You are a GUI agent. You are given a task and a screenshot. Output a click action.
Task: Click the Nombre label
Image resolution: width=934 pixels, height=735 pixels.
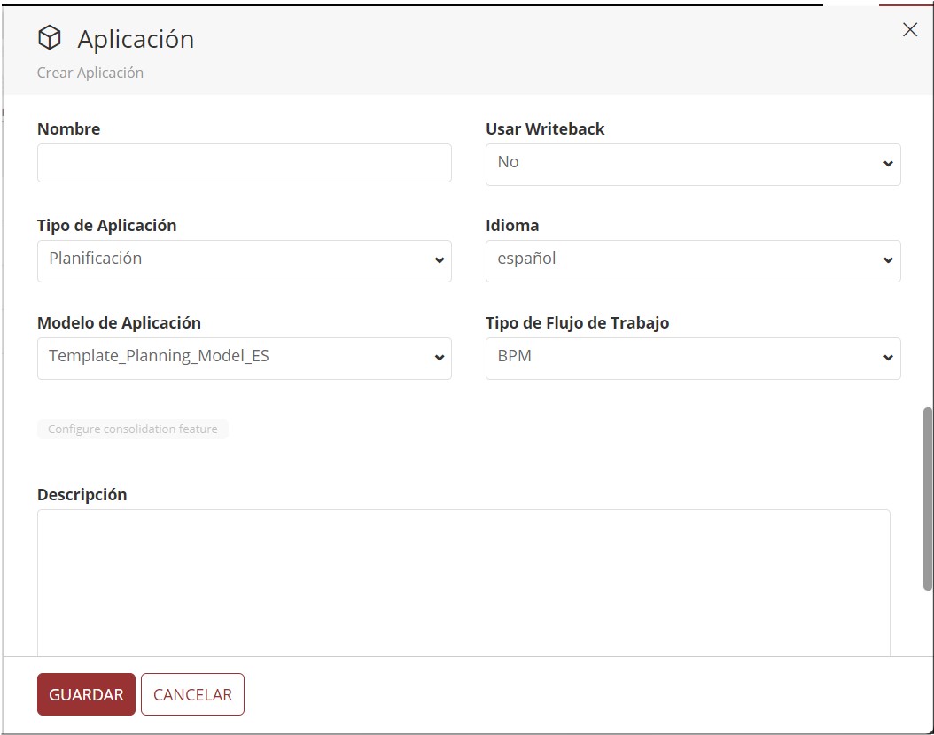click(x=68, y=128)
